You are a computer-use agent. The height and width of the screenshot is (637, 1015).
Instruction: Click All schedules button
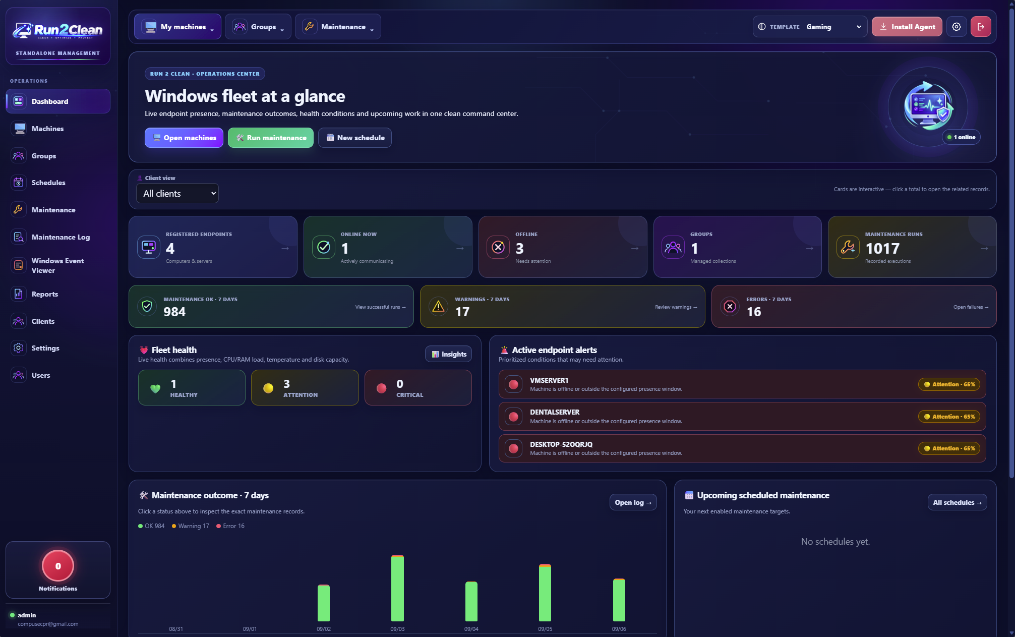(x=957, y=502)
